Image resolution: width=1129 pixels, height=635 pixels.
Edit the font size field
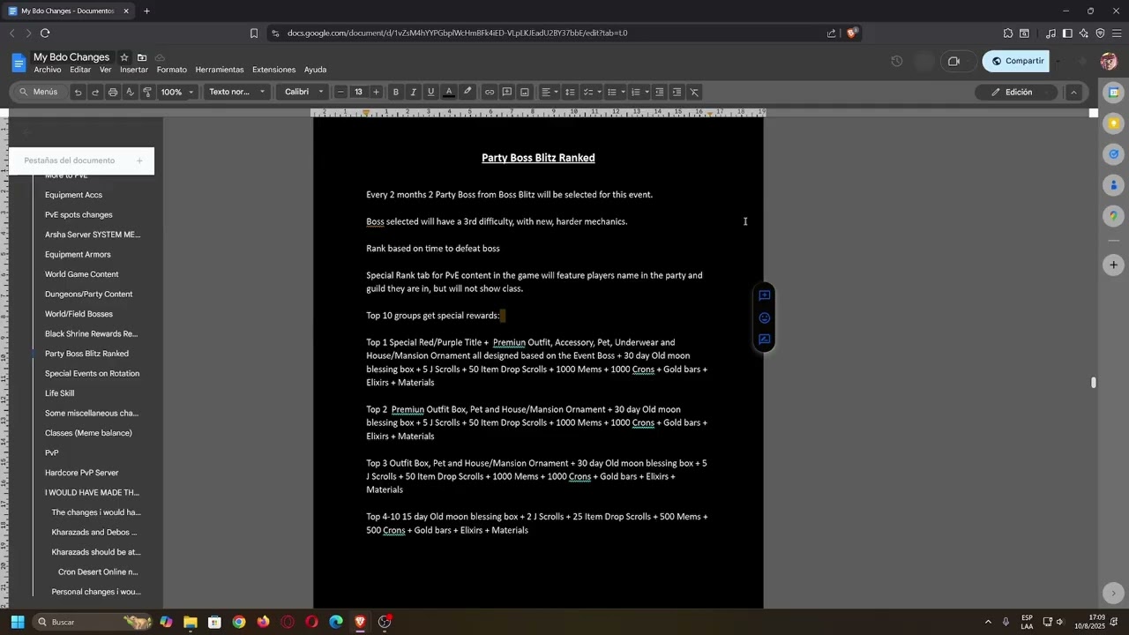(x=358, y=92)
